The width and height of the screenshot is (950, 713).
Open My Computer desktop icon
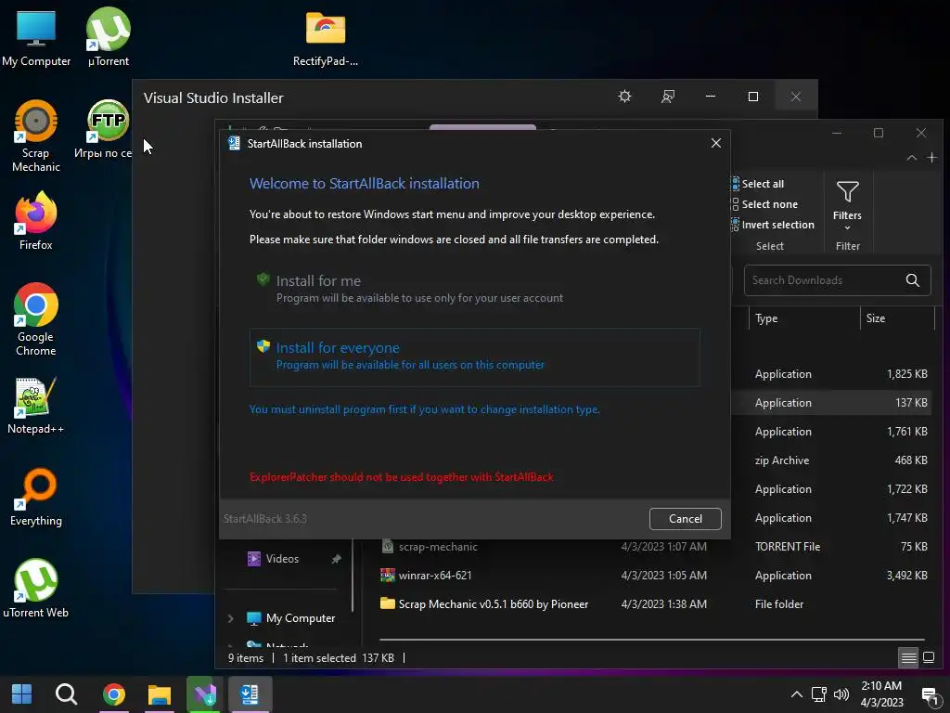point(36,37)
